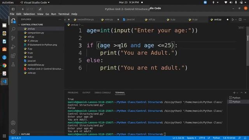Switch to the OUTPUT panel tab
This screenshot has height=140, width=249.
point(86,93)
